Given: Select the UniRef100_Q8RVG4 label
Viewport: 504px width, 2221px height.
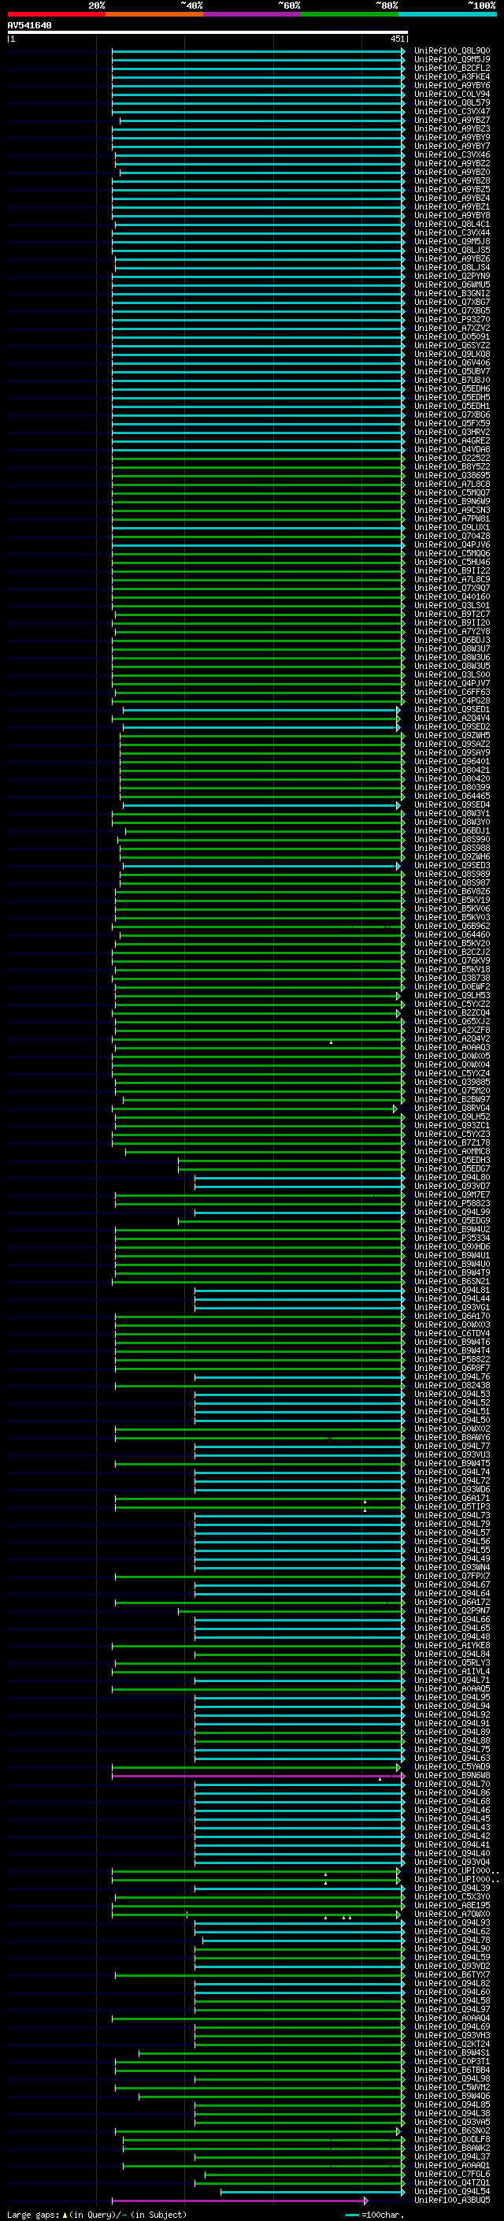Looking at the screenshot, I should pos(452,1109).
